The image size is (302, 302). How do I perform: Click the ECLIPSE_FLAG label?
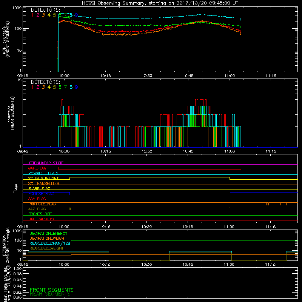[x=41, y=194]
